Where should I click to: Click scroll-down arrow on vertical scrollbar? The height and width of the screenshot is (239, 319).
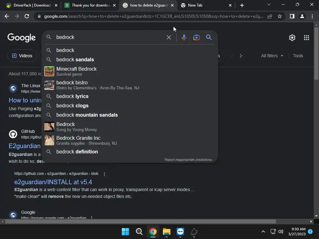coord(316,216)
